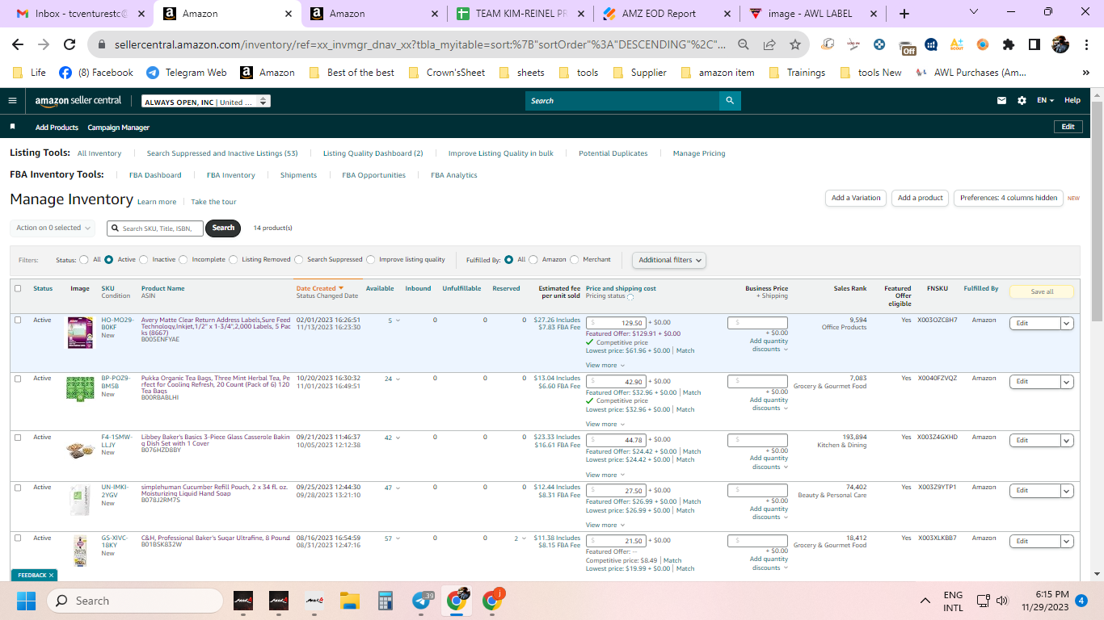
Task: Click the Chrome menu three-dots icon
Action: click(1086, 44)
